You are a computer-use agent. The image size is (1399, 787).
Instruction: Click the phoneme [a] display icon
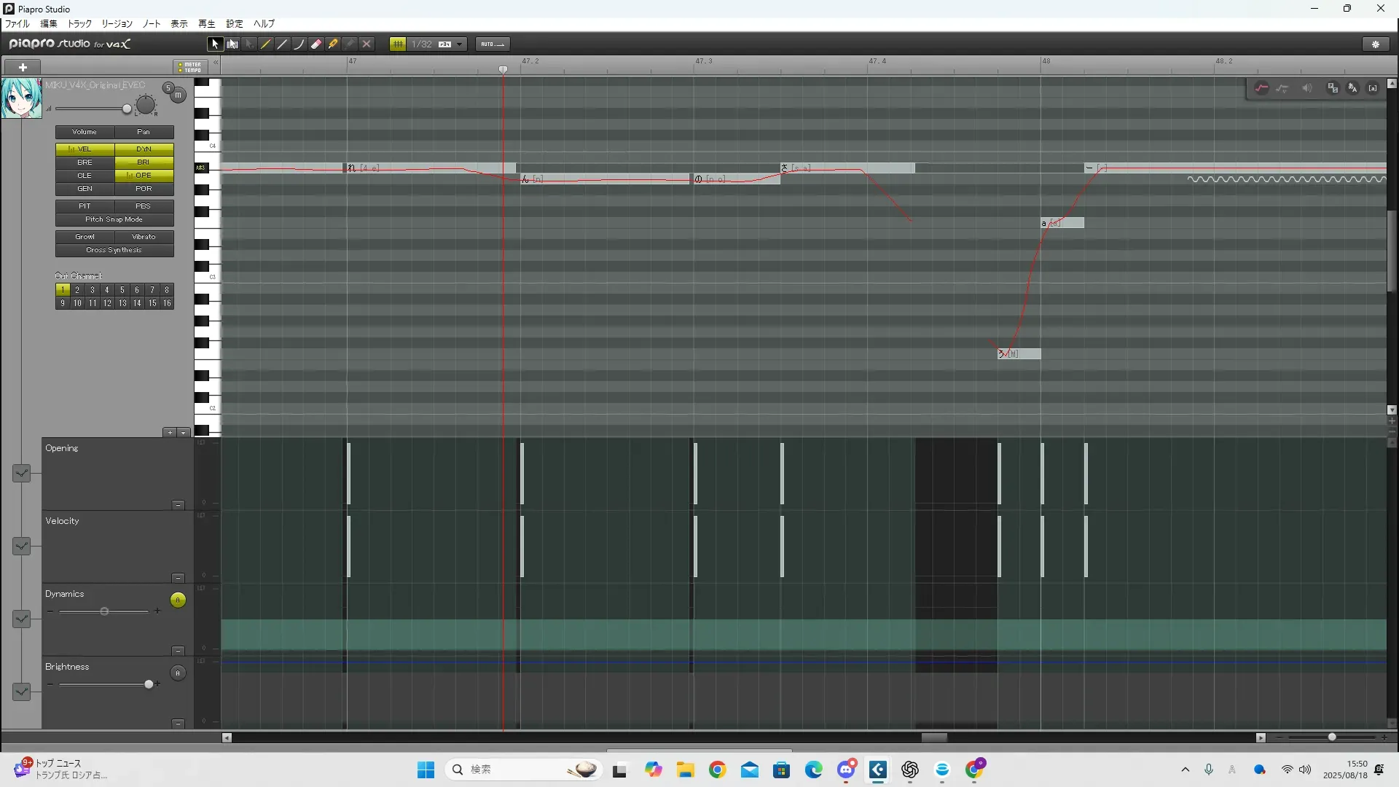(1373, 88)
